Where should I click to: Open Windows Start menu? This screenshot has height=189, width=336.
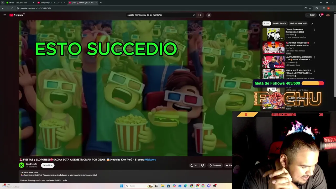click(x=122, y=186)
